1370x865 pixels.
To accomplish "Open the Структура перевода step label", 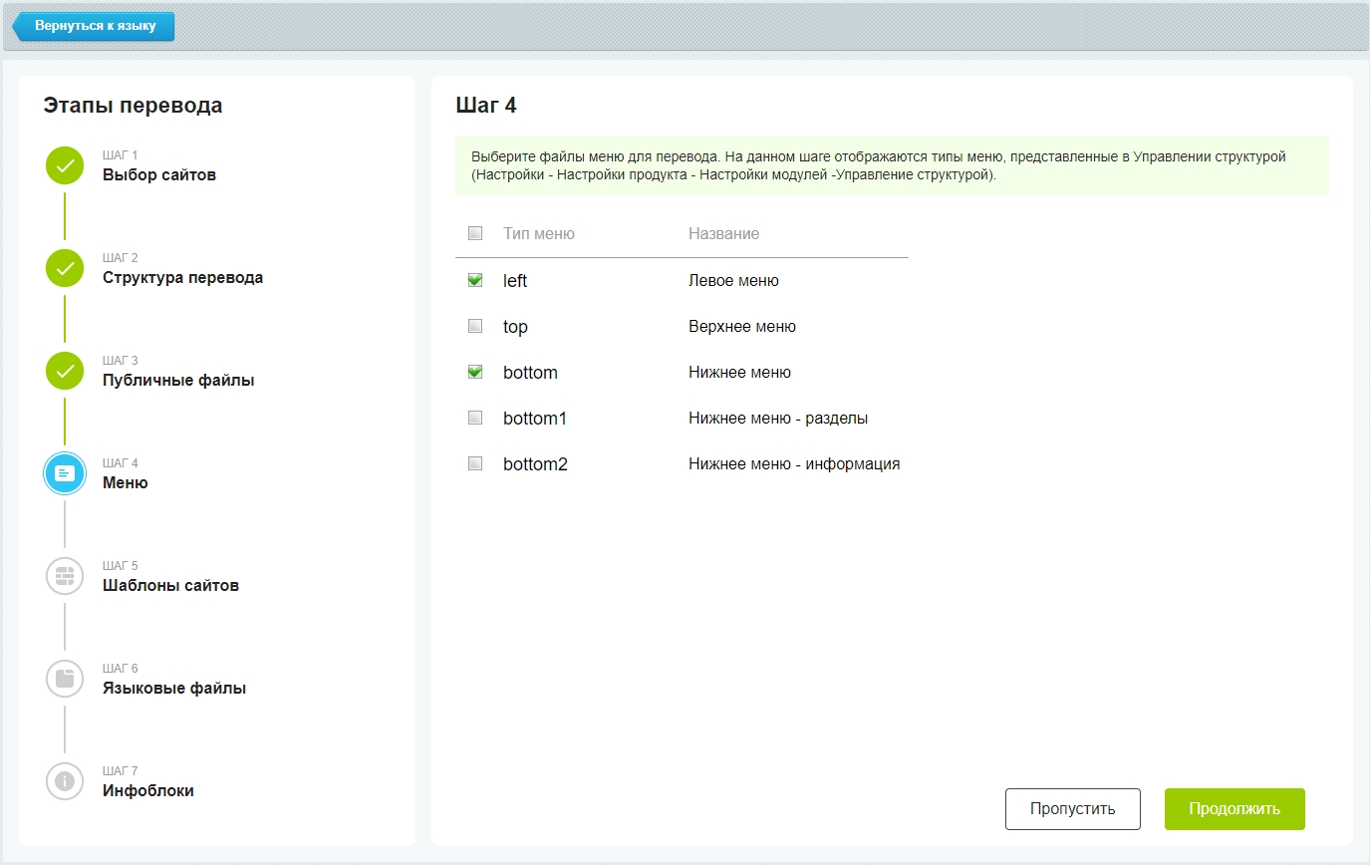I will 182,278.
